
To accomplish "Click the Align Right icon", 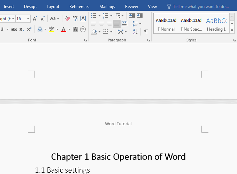I will [x=109, y=24].
